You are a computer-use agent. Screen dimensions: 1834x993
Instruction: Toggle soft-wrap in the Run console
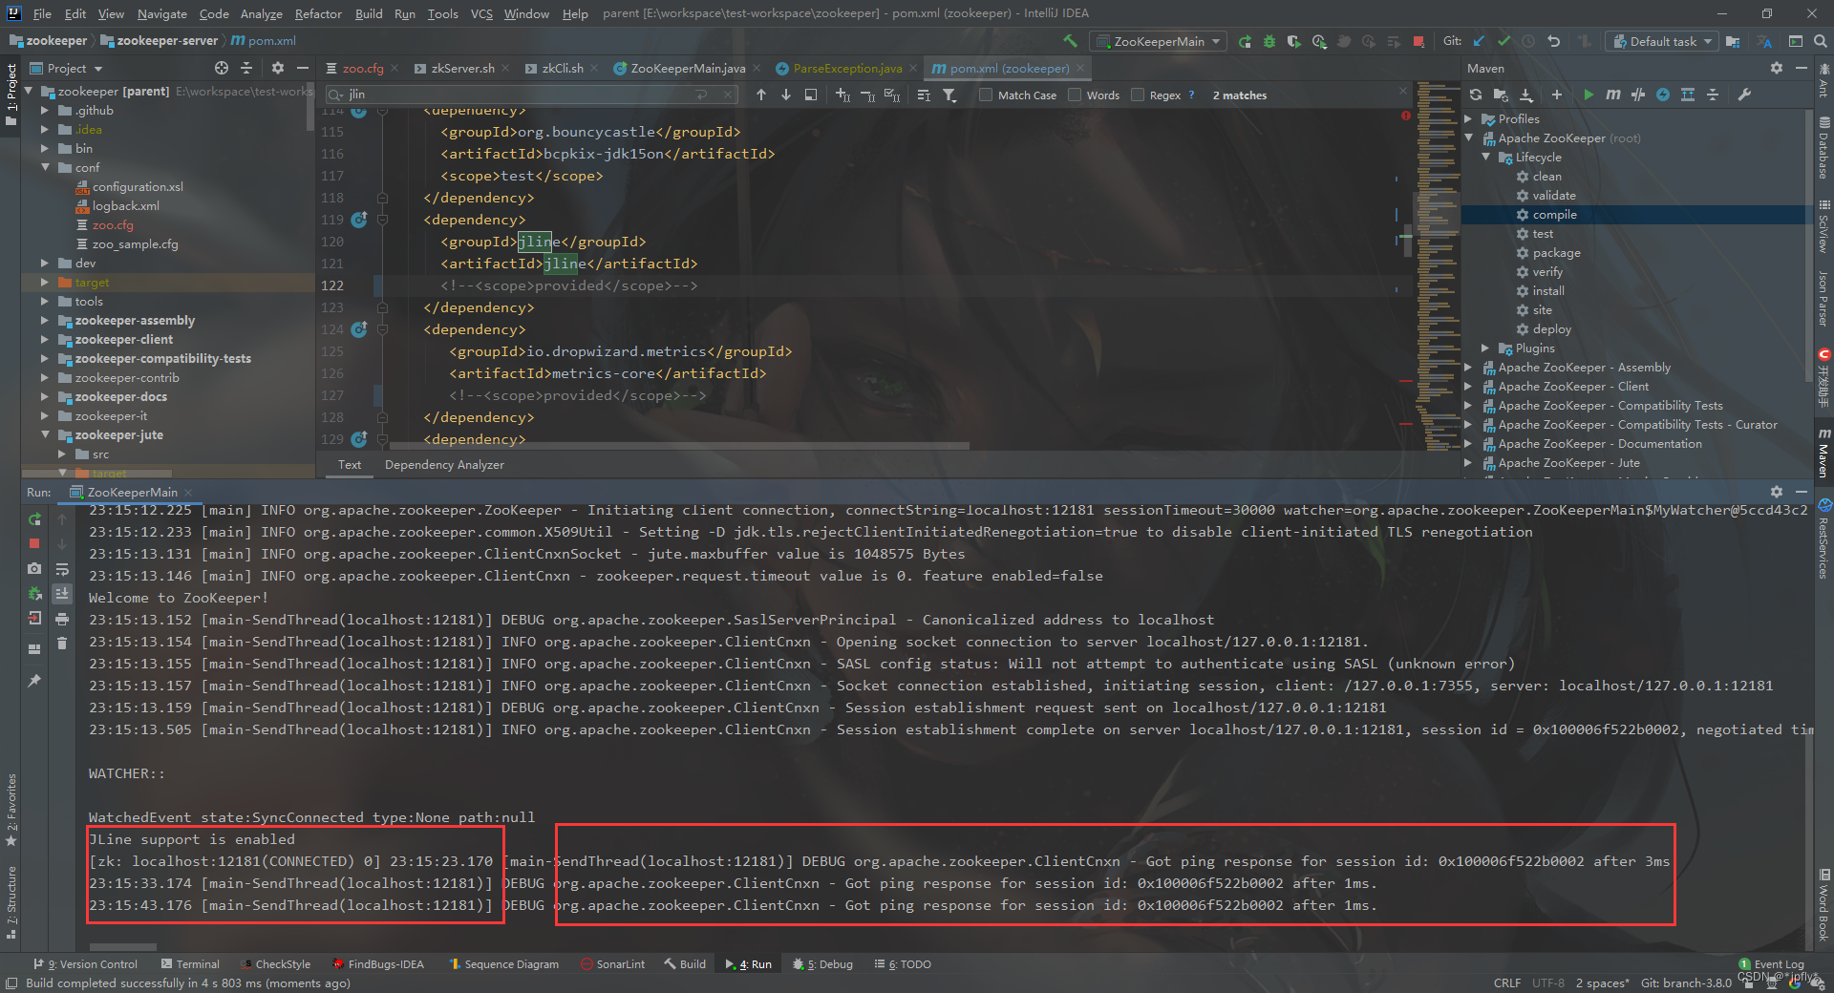tap(62, 569)
